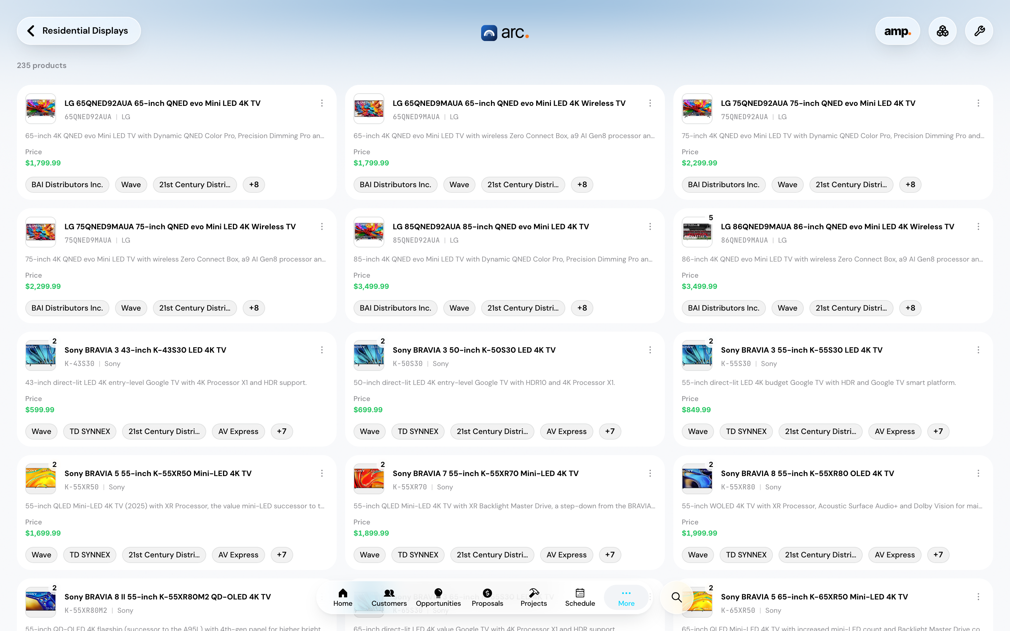Viewport: 1010px width, 631px height.
Task: Open options menu for Sony BRAVIA 3 50-inch
Action: click(x=650, y=350)
